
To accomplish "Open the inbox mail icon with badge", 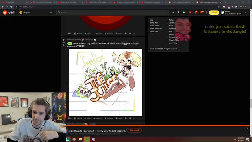I will pos(201,12).
